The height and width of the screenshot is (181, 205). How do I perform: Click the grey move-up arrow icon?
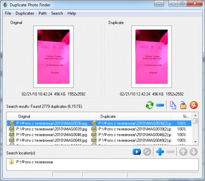(183, 152)
